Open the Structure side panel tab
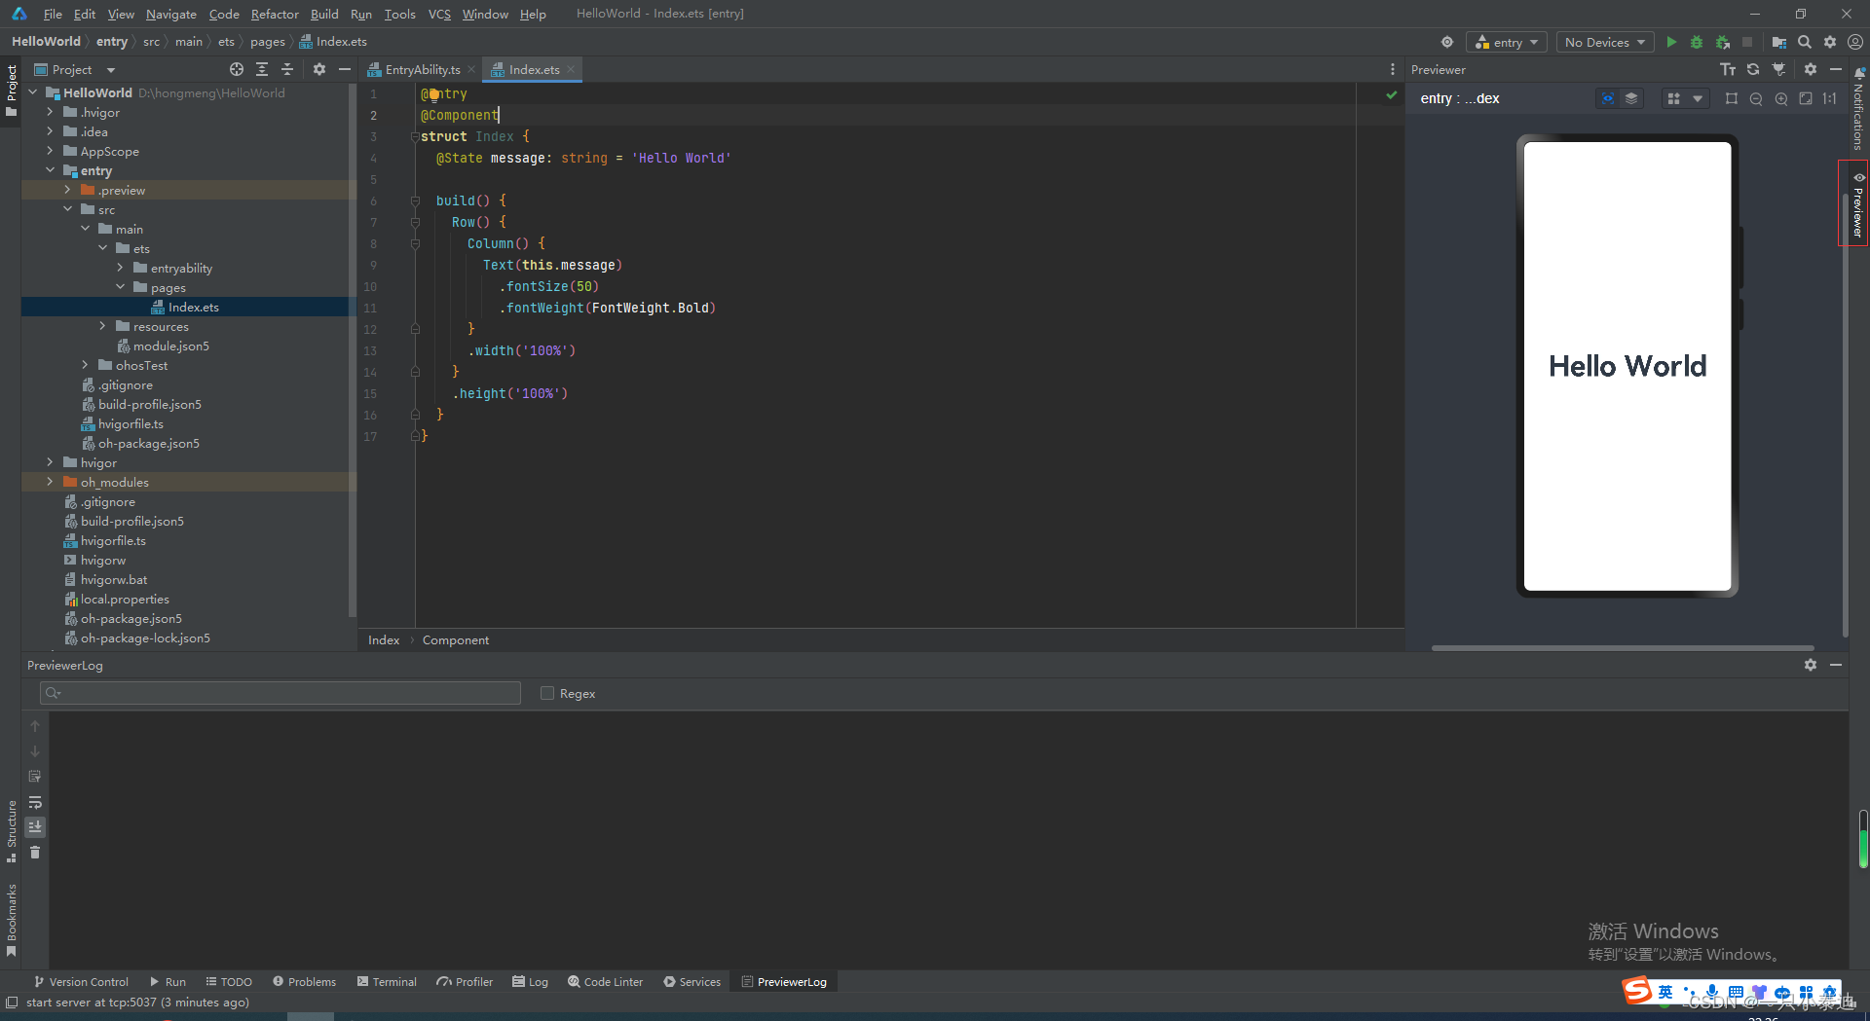This screenshot has width=1870, height=1021. click(x=12, y=830)
